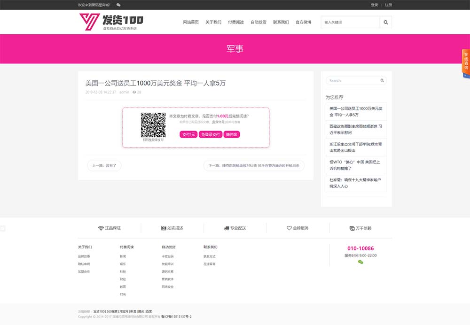Click the 发货100 site logo
470x325 pixels.
(x=111, y=22)
